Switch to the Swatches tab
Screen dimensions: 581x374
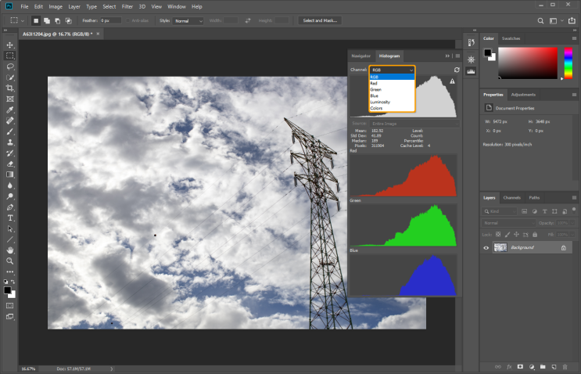[511, 38]
